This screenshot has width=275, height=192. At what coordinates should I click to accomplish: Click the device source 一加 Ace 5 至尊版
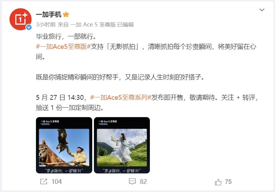93,25
